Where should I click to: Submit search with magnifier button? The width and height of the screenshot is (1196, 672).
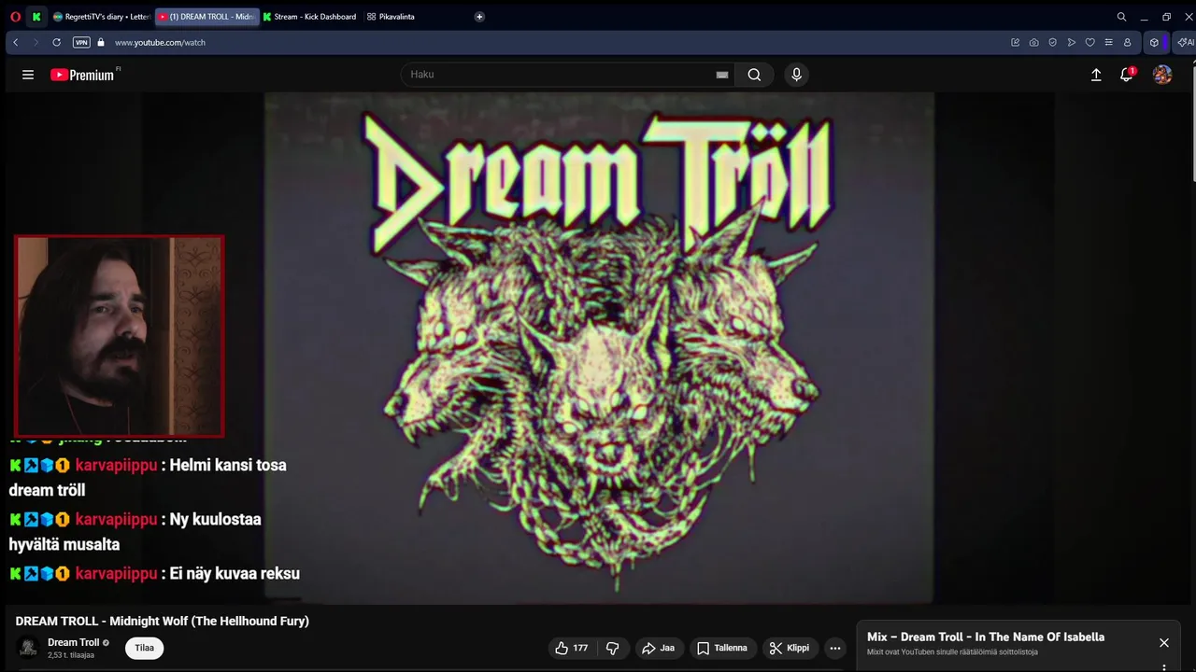pyautogui.click(x=754, y=75)
